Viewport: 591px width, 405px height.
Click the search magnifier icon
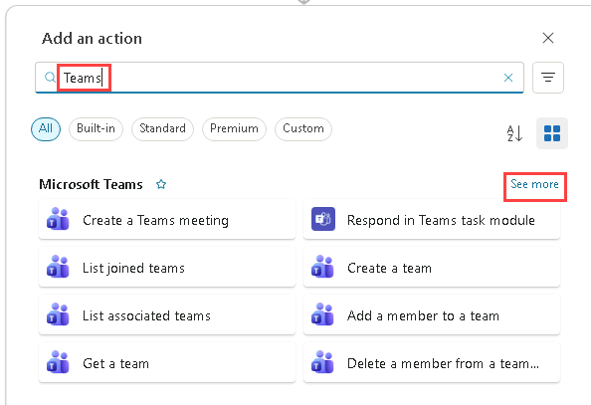pos(50,78)
